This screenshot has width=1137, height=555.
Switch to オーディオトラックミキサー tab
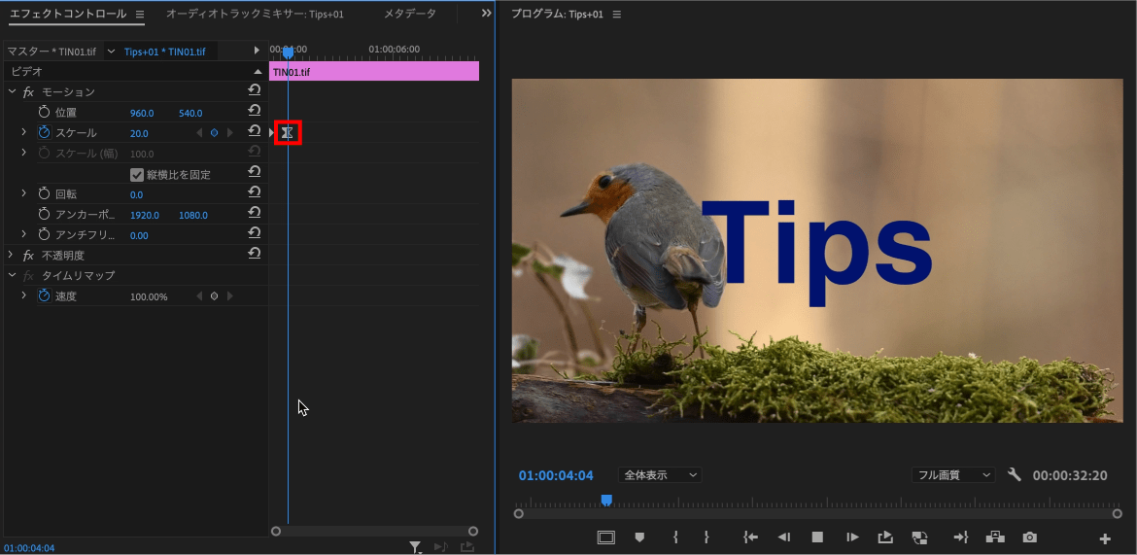(255, 14)
